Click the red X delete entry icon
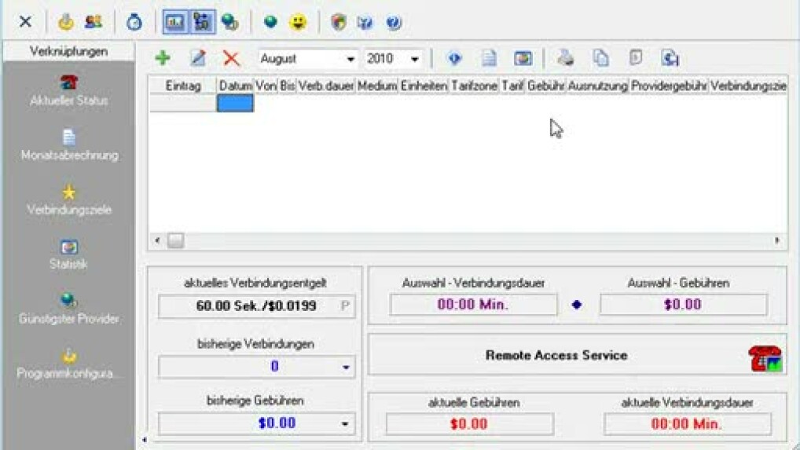This screenshot has width=800, height=450. tap(231, 58)
